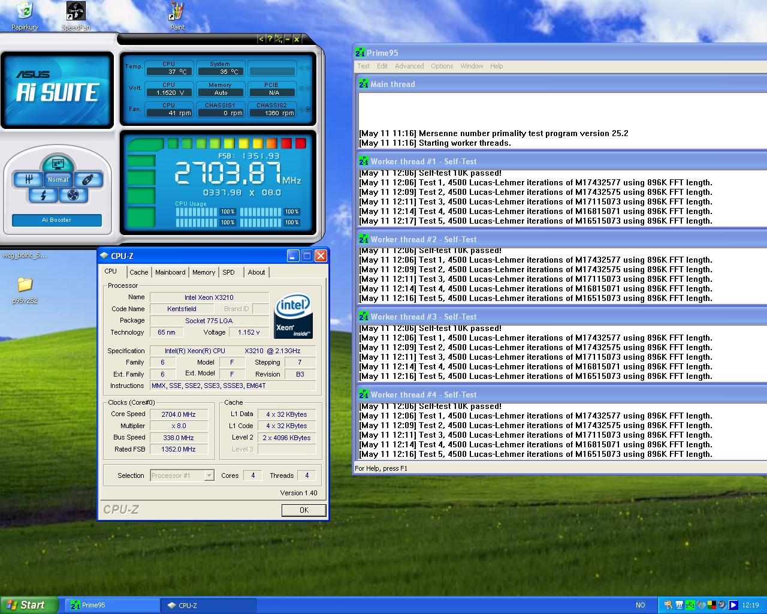Click the Rated FSB value 1352.0 MHz

pyautogui.click(x=179, y=449)
